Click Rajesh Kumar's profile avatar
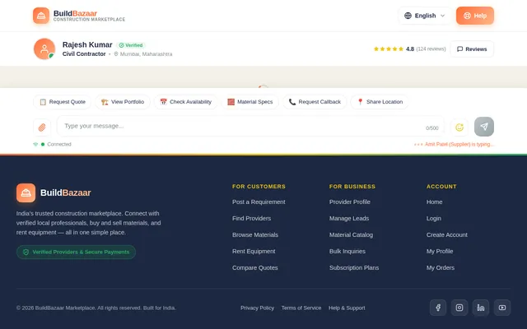The image size is (527, 329). (x=44, y=49)
